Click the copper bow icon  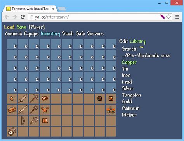23,121
